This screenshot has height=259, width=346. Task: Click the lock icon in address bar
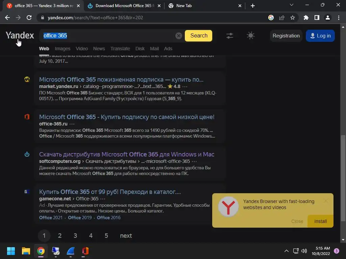click(x=43, y=18)
